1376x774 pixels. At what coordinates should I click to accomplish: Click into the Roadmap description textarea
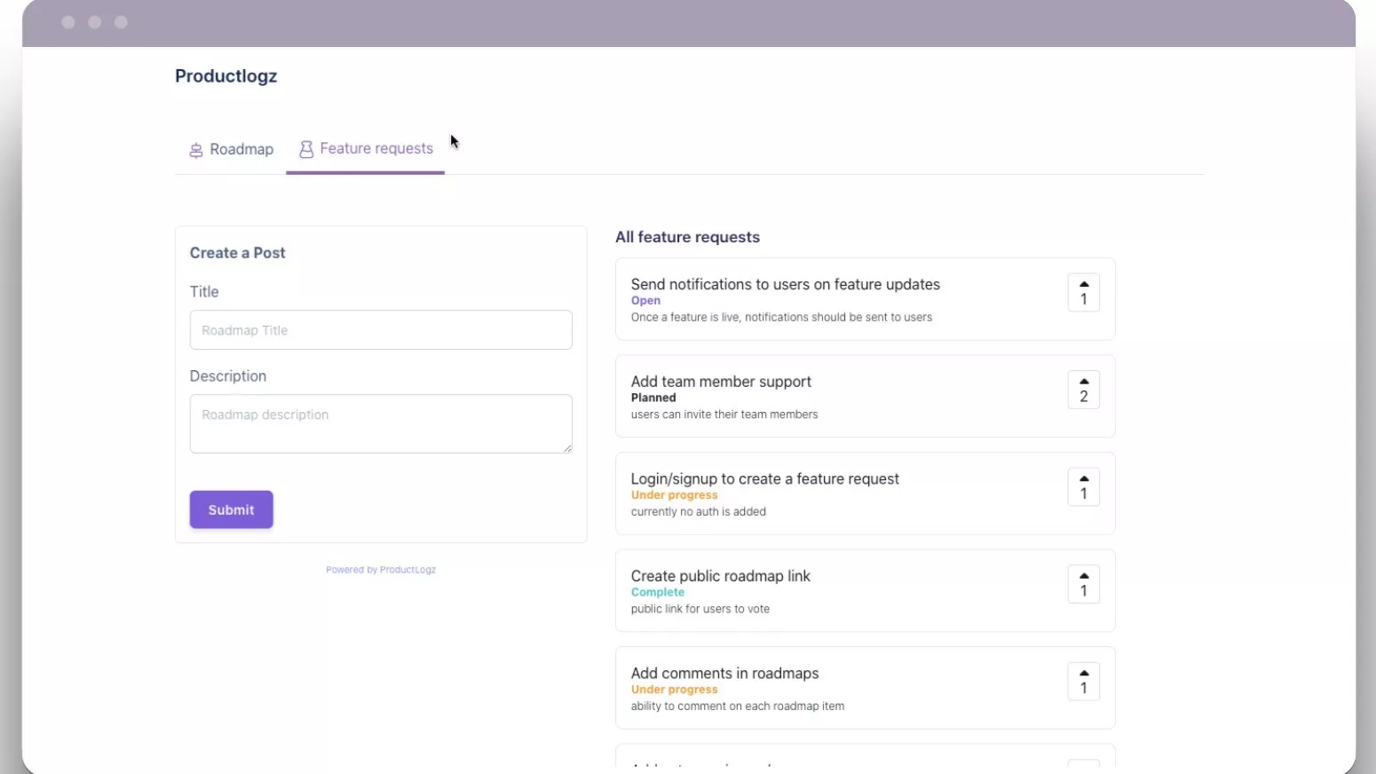coord(380,423)
